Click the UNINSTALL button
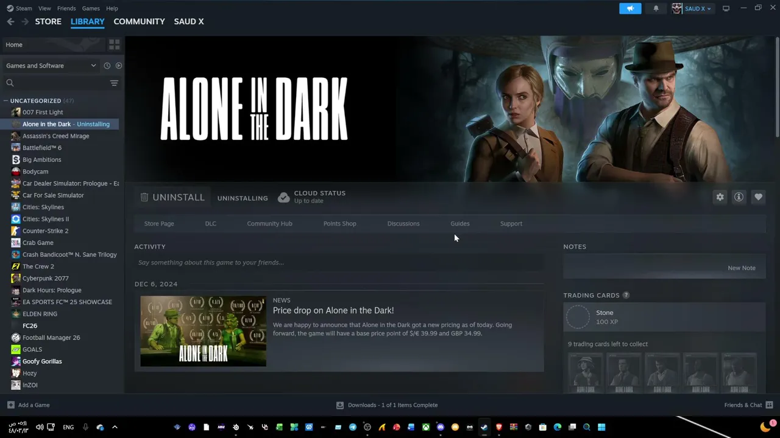This screenshot has height=438, width=780. pyautogui.click(x=172, y=198)
